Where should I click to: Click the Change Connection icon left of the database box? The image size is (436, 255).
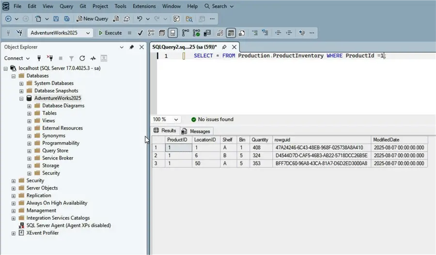19,33
